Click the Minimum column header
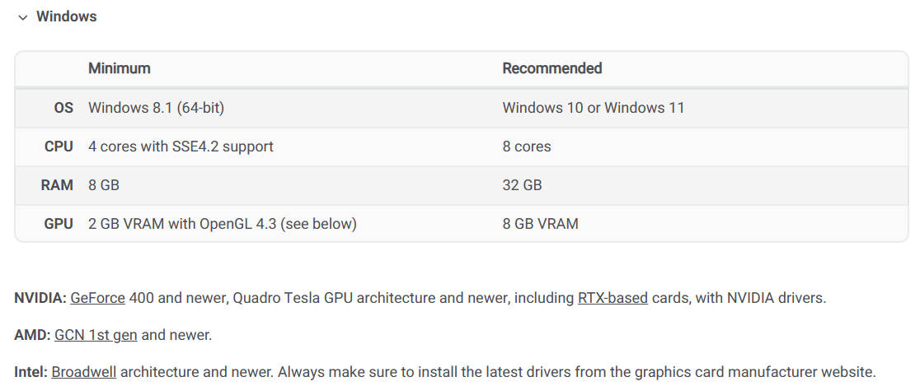This screenshot has width=920, height=386. (x=120, y=68)
